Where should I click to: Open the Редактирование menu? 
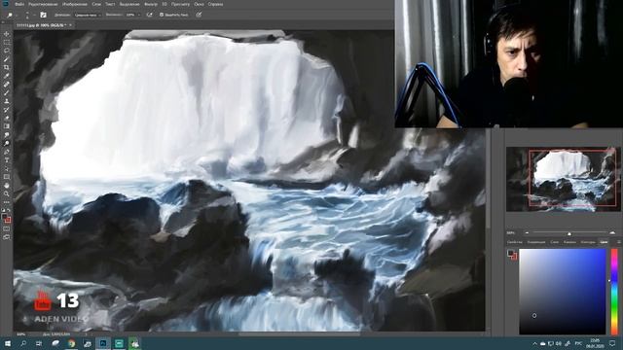43,4
